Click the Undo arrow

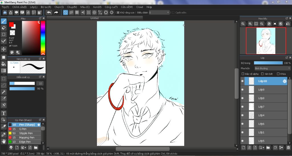49,13
